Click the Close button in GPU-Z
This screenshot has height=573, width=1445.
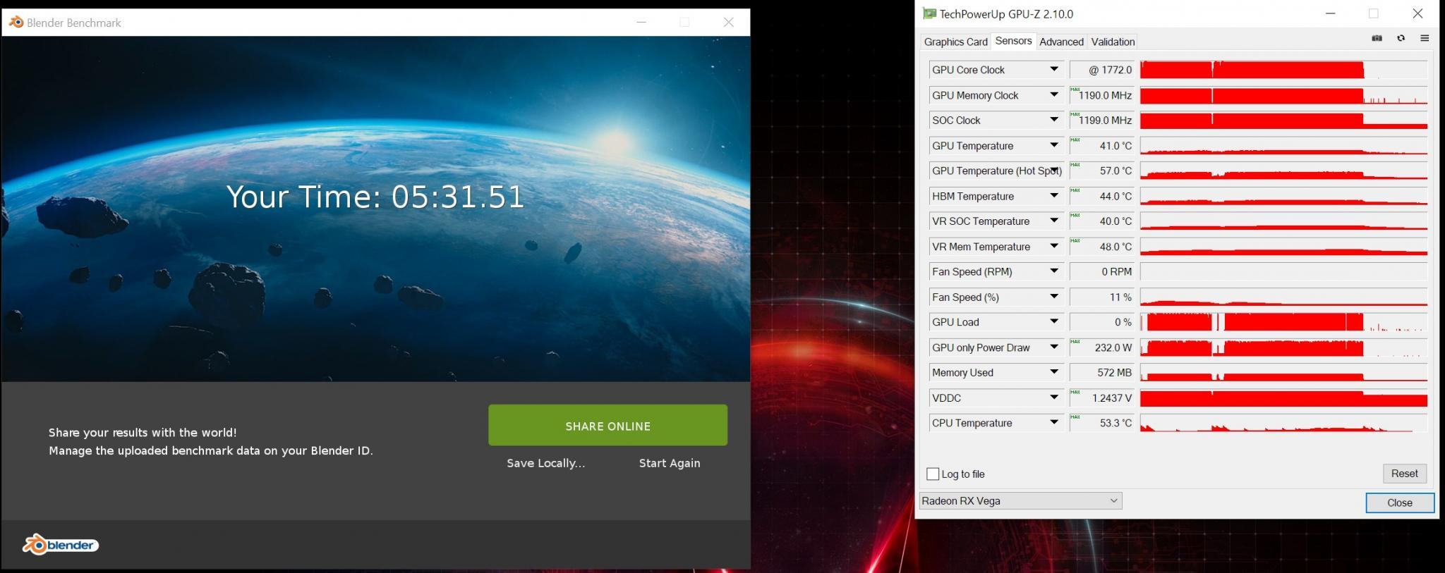(1399, 503)
